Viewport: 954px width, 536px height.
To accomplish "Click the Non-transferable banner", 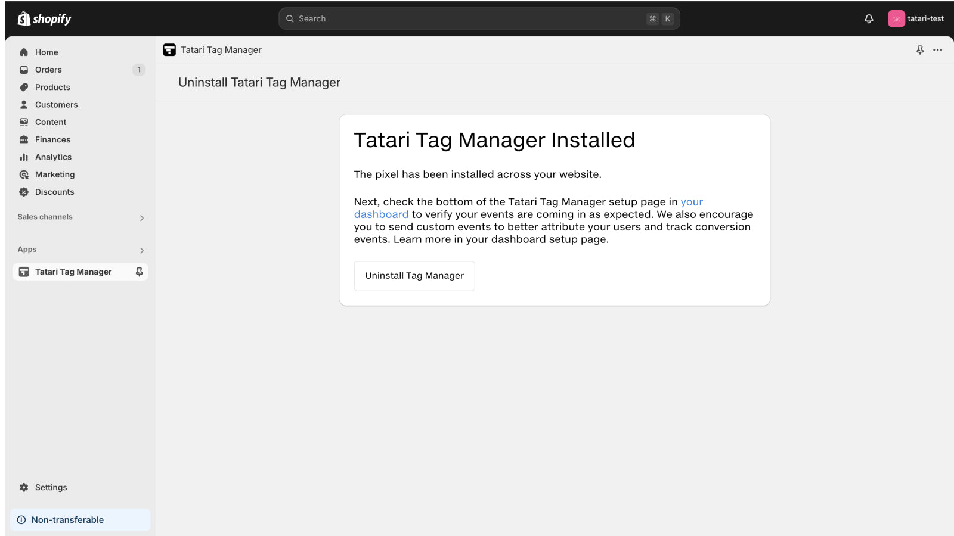I will point(80,520).
